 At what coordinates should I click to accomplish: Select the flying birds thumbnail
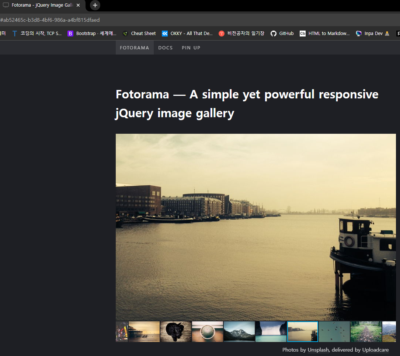point(334,332)
